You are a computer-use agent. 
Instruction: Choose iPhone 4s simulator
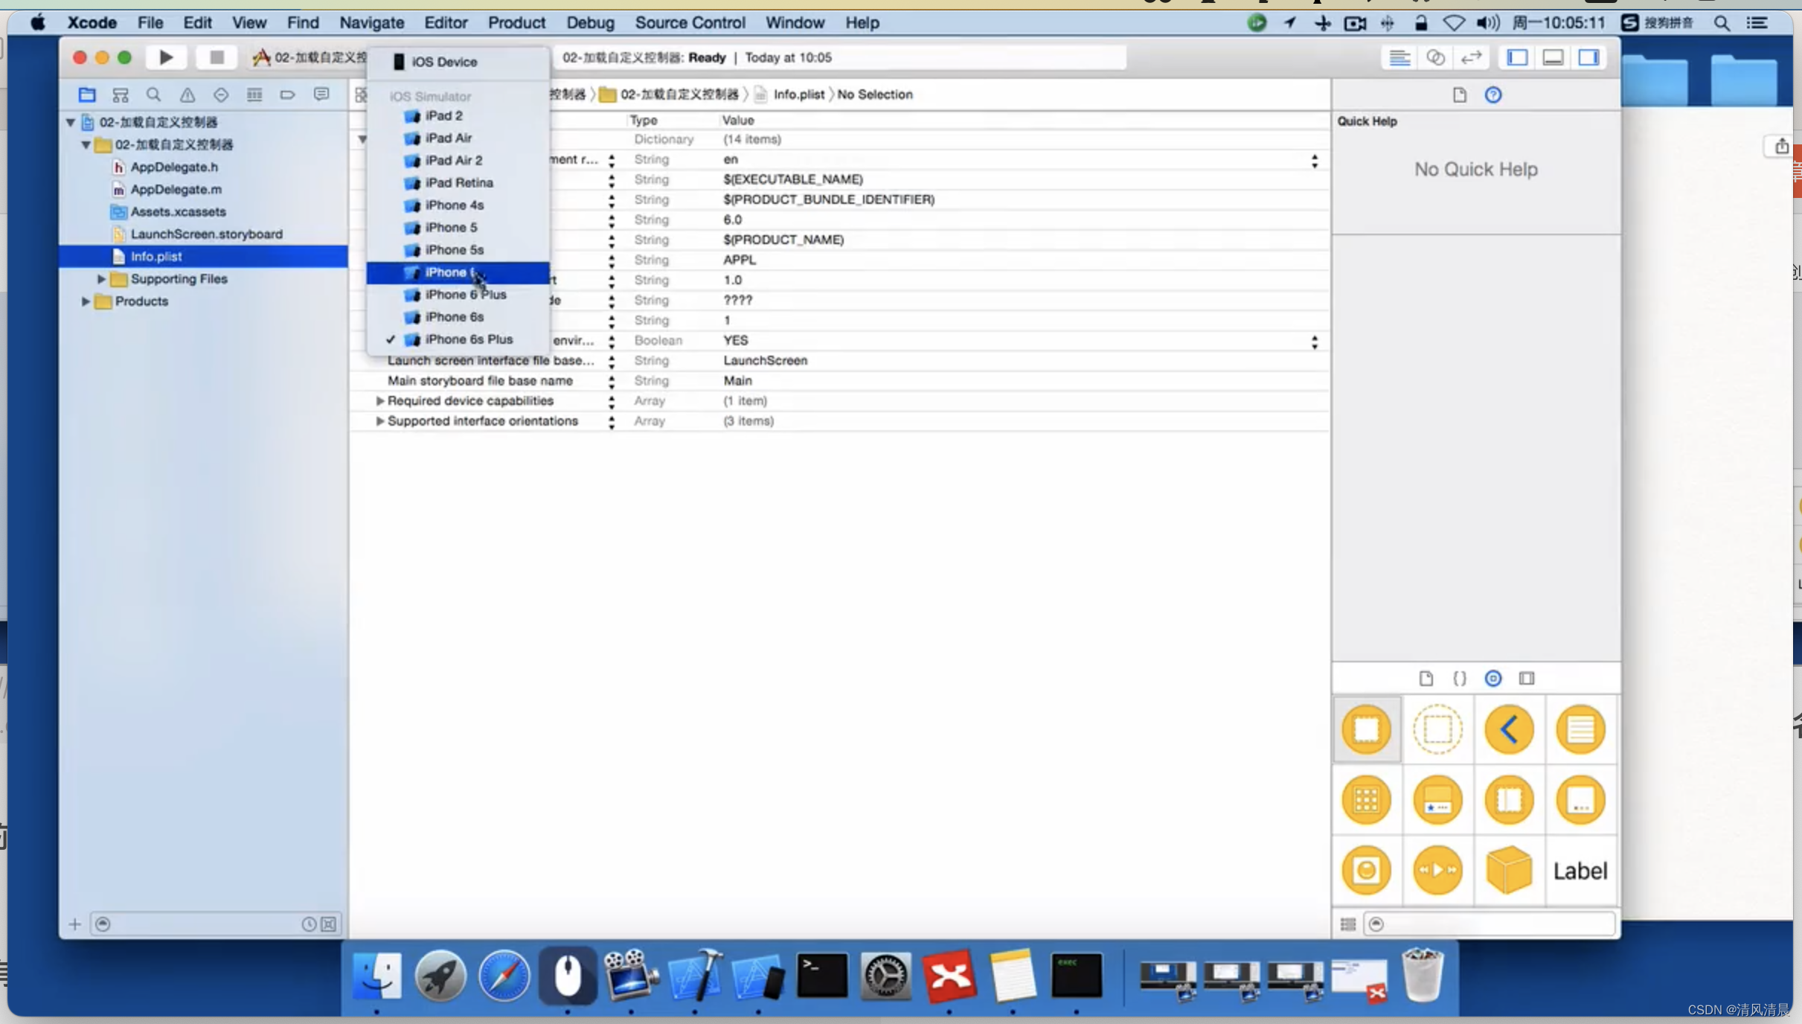(458, 205)
